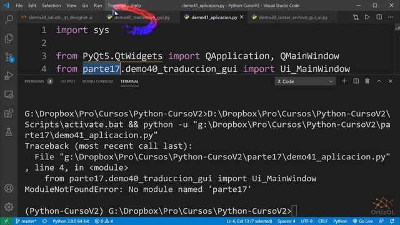Switch to demo39_lanzar_archivo_gui_ui.py tab
This screenshot has height=225, width=400.
pos(293,17)
